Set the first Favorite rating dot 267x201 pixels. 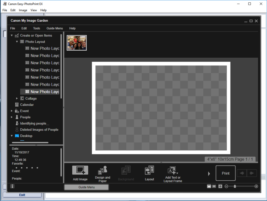click(16, 168)
